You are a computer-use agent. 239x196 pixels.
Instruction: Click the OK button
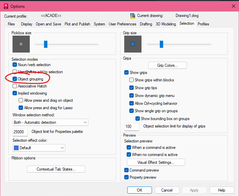pos(139,190)
